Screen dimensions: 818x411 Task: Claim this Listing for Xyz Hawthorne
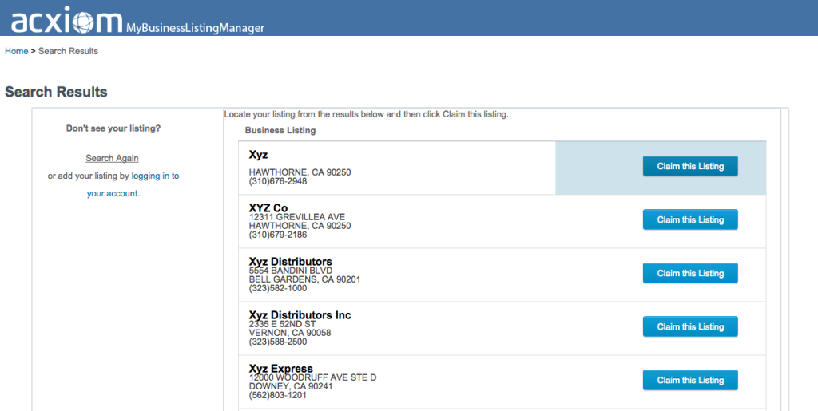click(690, 166)
